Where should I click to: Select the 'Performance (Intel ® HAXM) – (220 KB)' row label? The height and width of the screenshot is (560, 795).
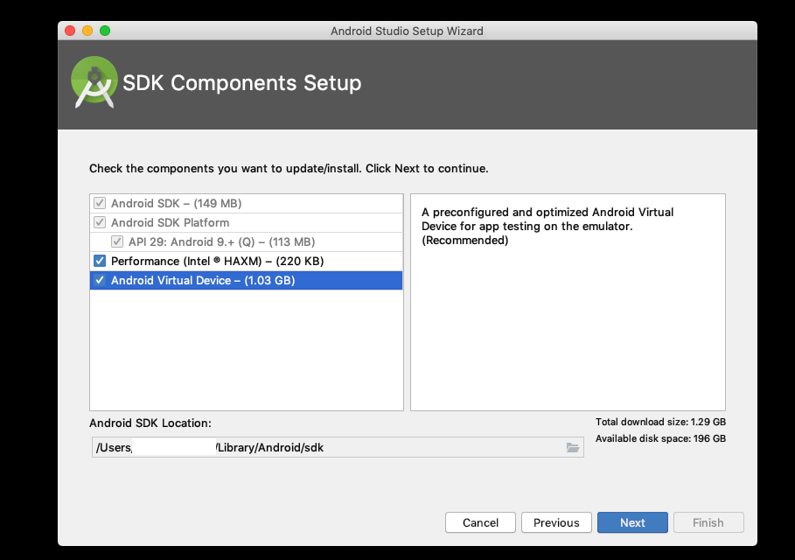tap(217, 262)
